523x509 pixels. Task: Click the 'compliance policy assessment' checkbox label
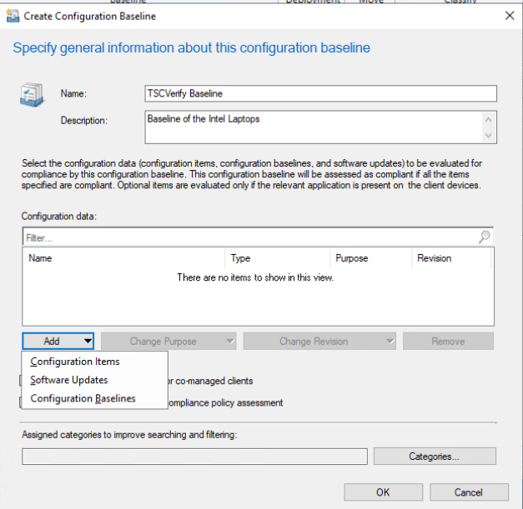click(225, 402)
